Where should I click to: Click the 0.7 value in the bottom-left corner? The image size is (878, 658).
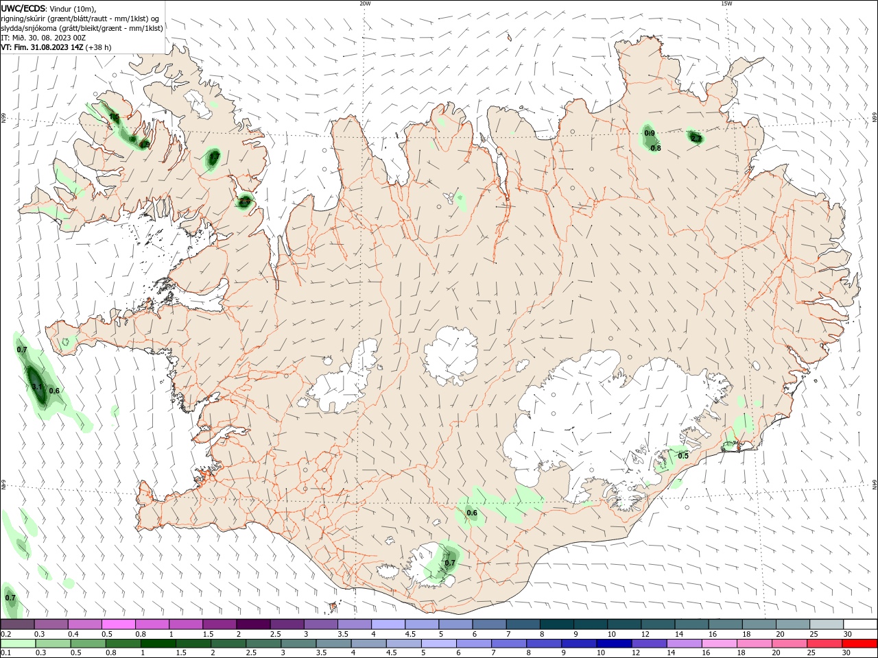click(x=10, y=598)
